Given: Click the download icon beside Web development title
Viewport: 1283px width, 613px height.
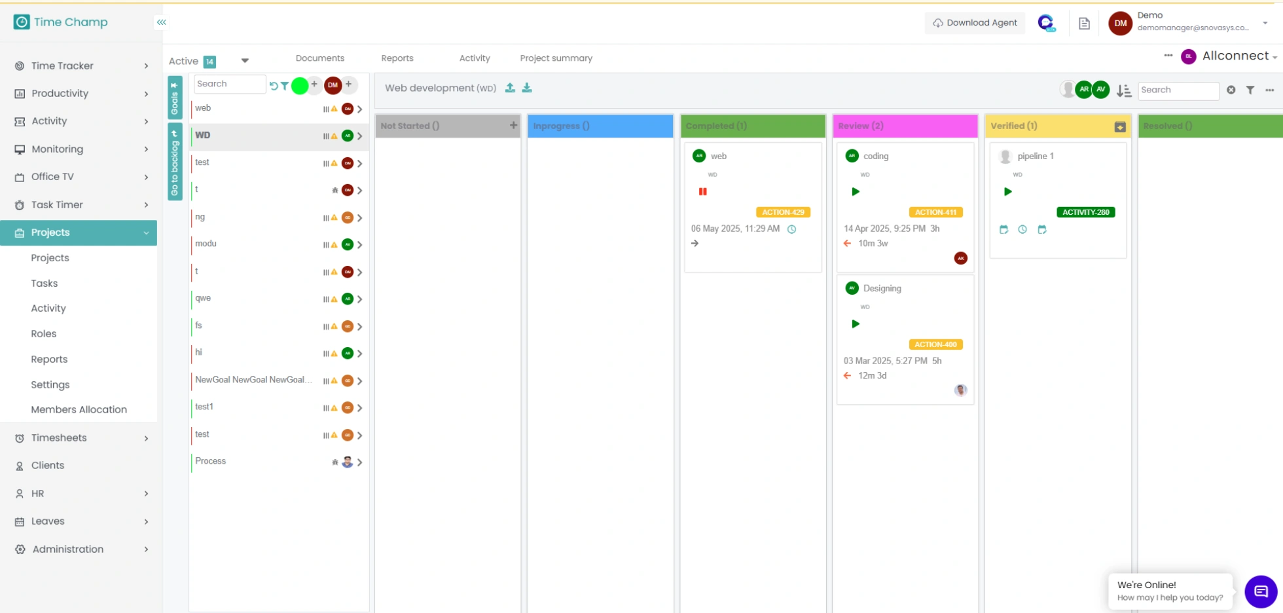Looking at the screenshot, I should coord(527,88).
